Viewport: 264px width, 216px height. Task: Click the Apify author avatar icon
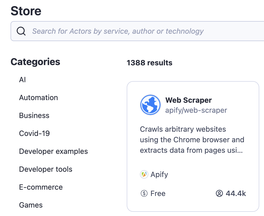[x=144, y=174]
